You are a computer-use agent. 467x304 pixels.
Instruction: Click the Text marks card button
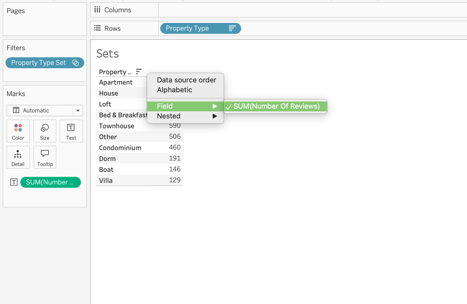click(71, 131)
